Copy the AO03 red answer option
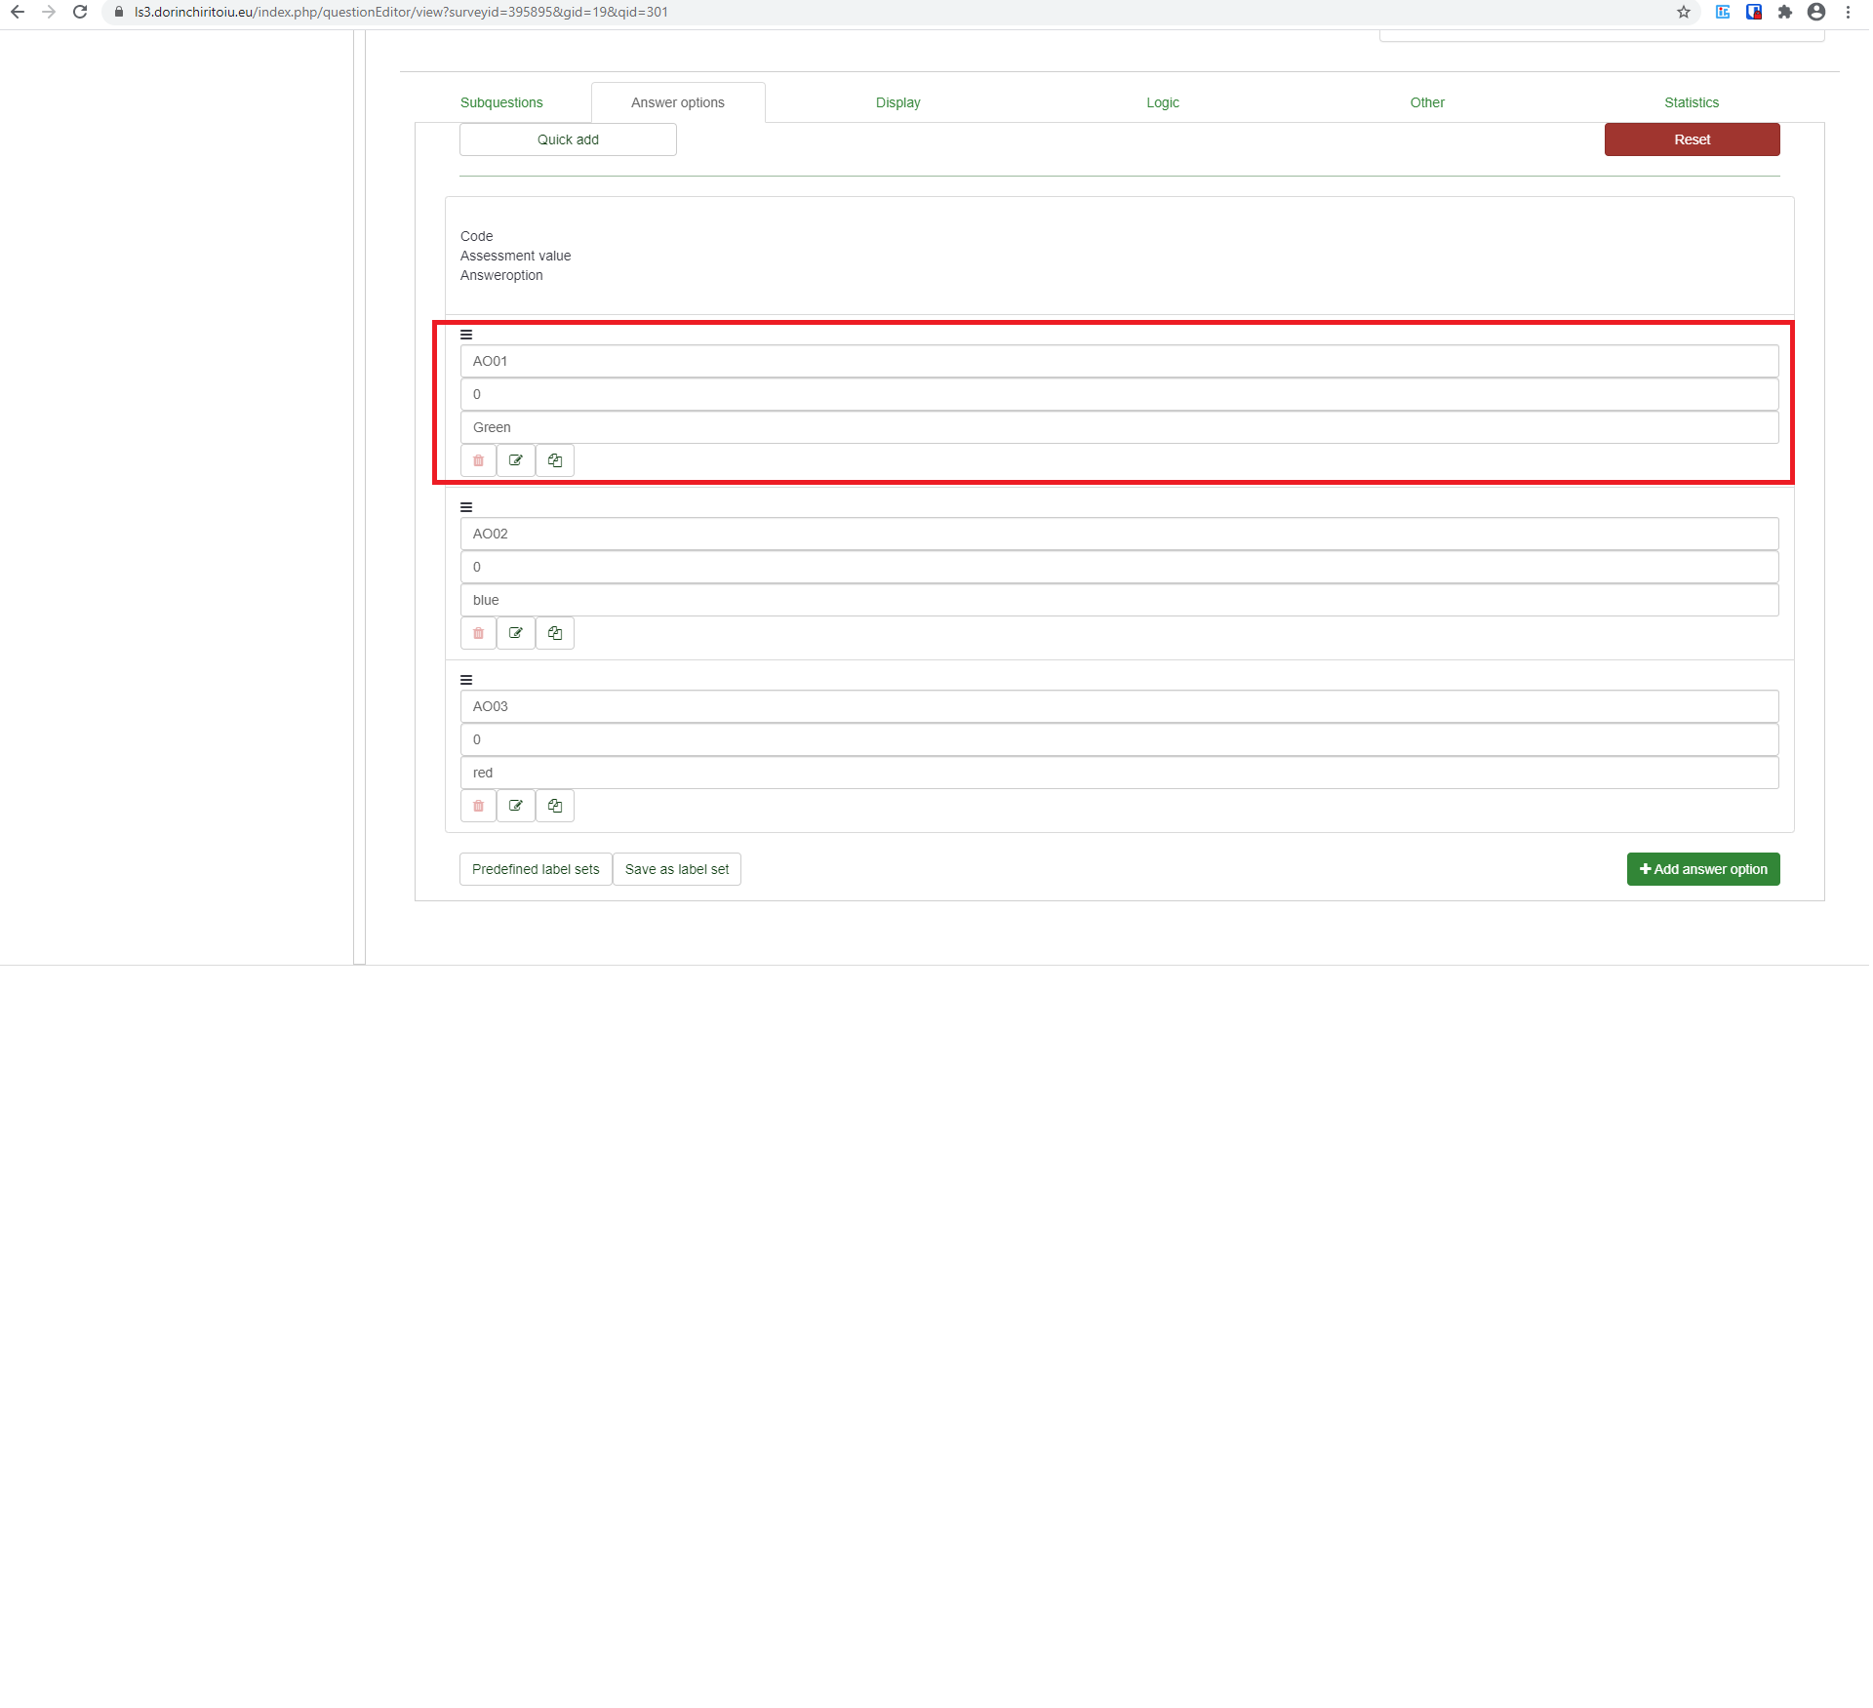This screenshot has width=1873, height=1708. pyautogui.click(x=555, y=806)
